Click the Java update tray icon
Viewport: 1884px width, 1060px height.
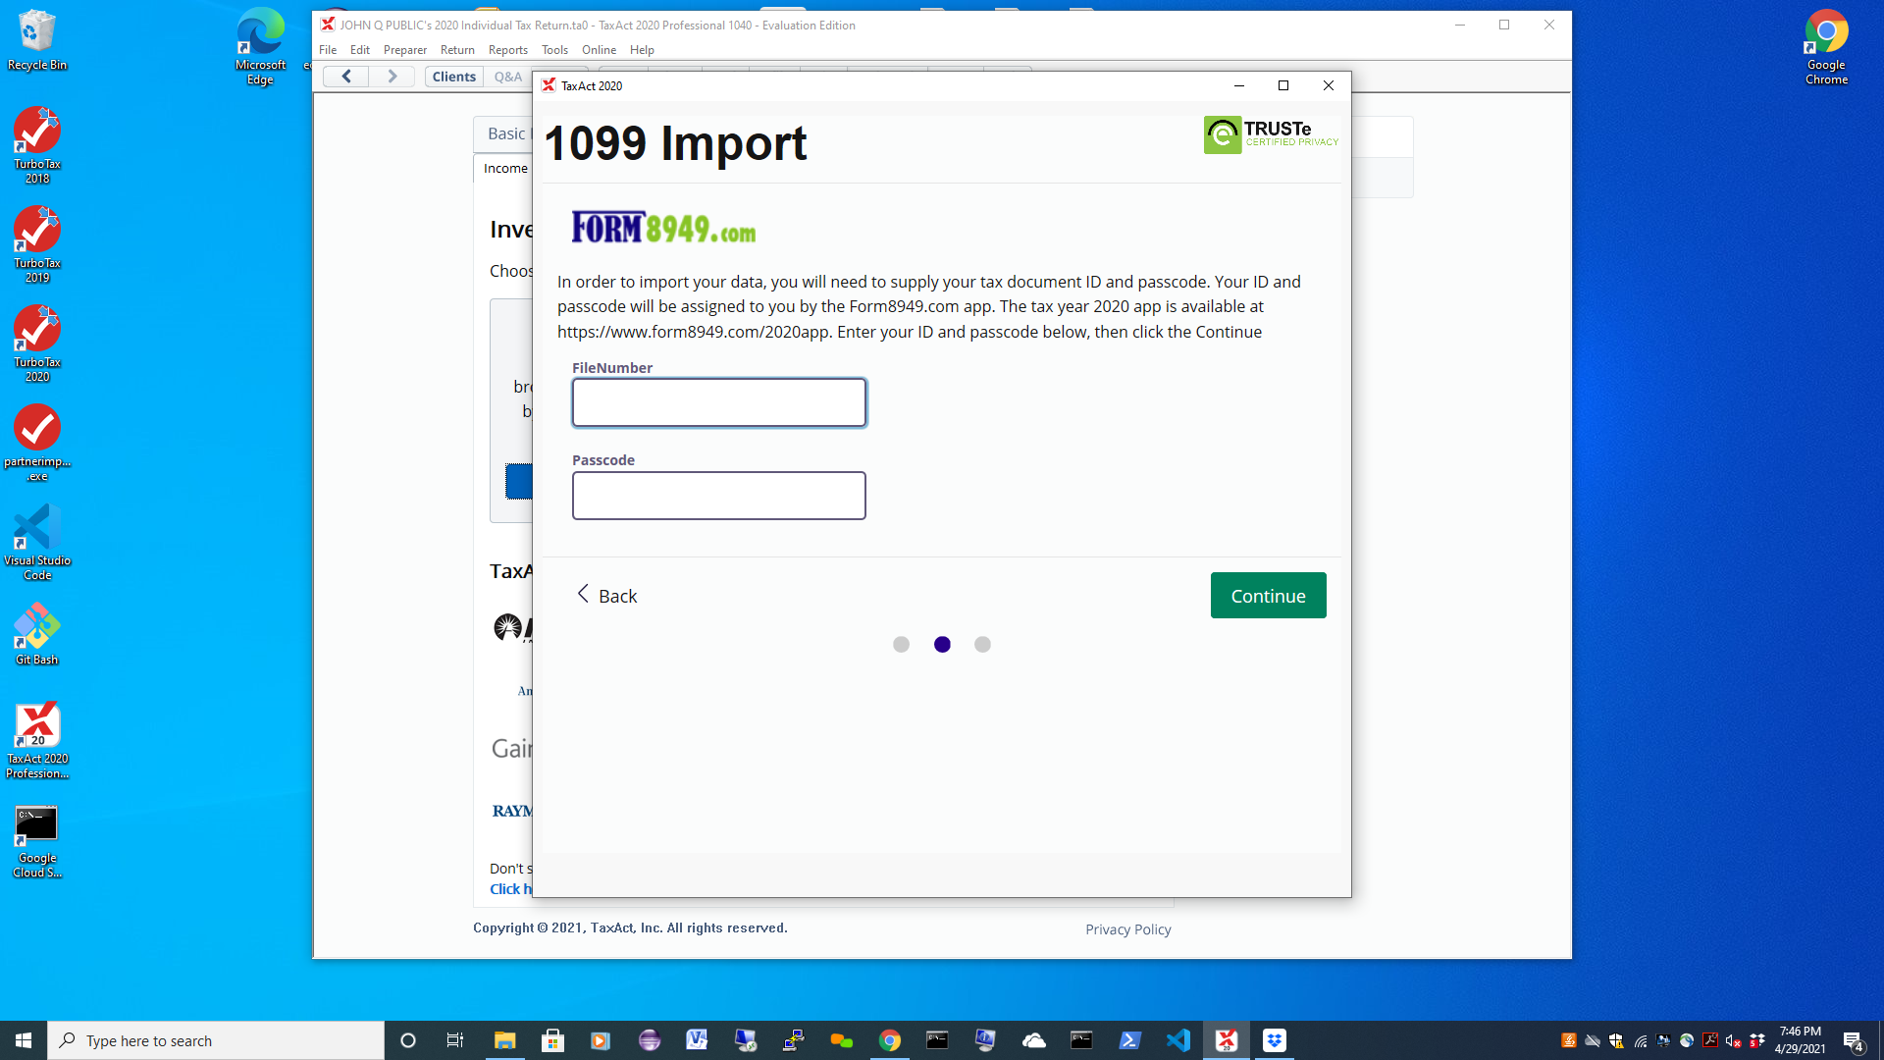pyautogui.click(x=1569, y=1040)
